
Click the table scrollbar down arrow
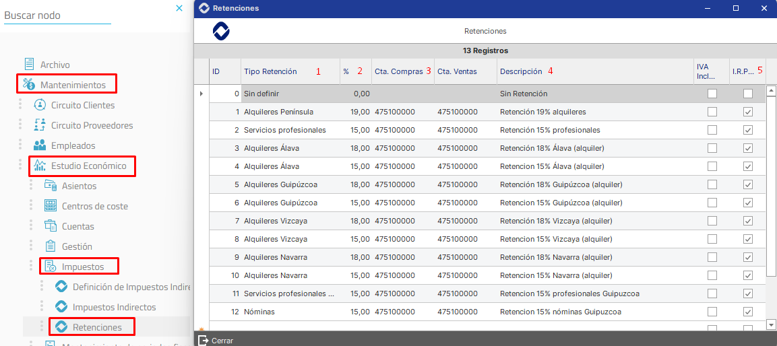pyautogui.click(x=771, y=324)
